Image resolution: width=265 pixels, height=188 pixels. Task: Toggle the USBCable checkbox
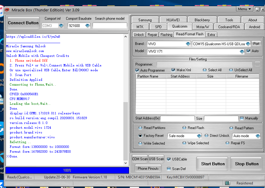point(169,159)
